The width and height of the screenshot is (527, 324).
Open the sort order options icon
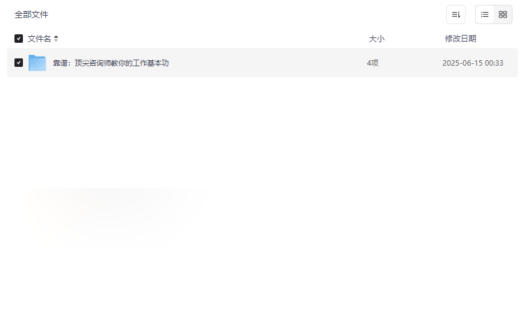pyautogui.click(x=455, y=14)
